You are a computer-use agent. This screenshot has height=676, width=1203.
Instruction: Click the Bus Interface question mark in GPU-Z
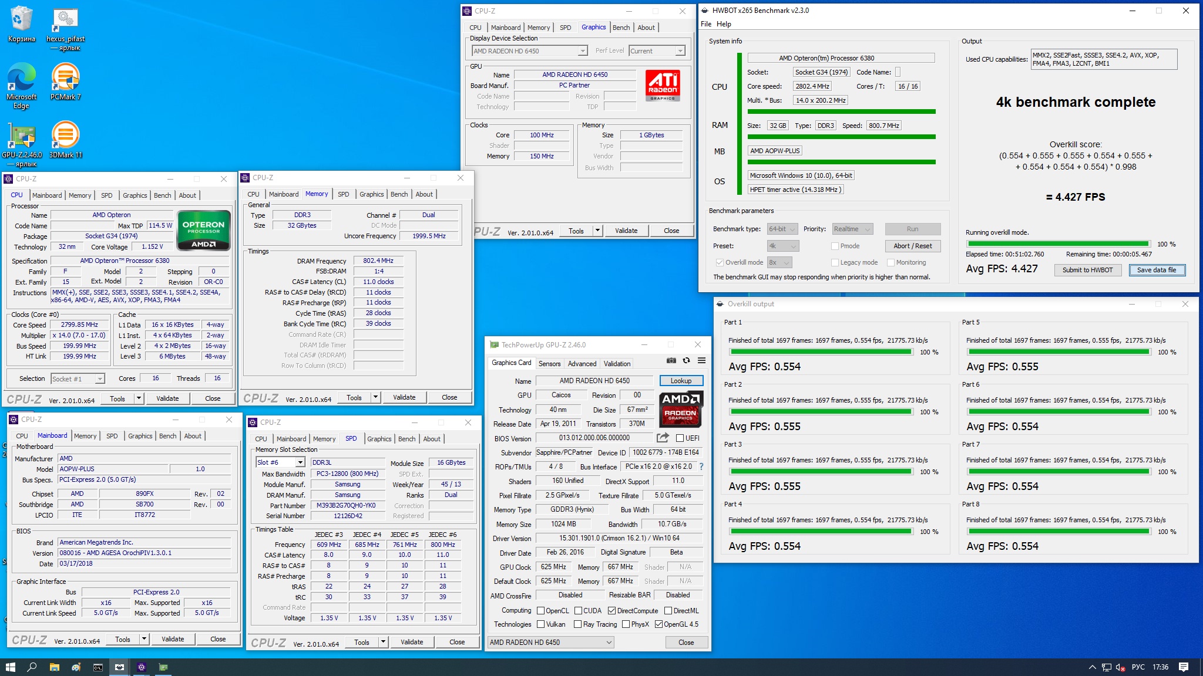pyautogui.click(x=701, y=467)
